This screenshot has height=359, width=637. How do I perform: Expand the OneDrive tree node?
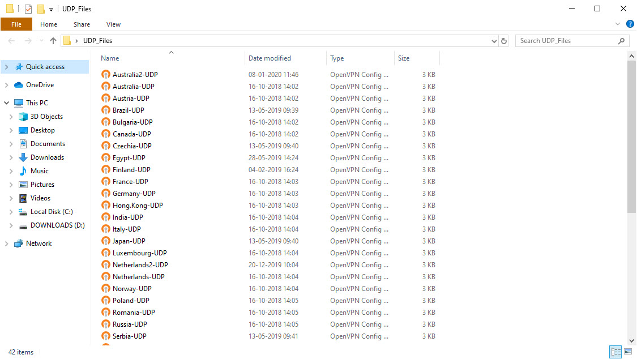(6, 85)
